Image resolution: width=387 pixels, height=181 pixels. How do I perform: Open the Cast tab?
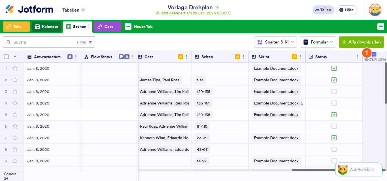(x=108, y=27)
